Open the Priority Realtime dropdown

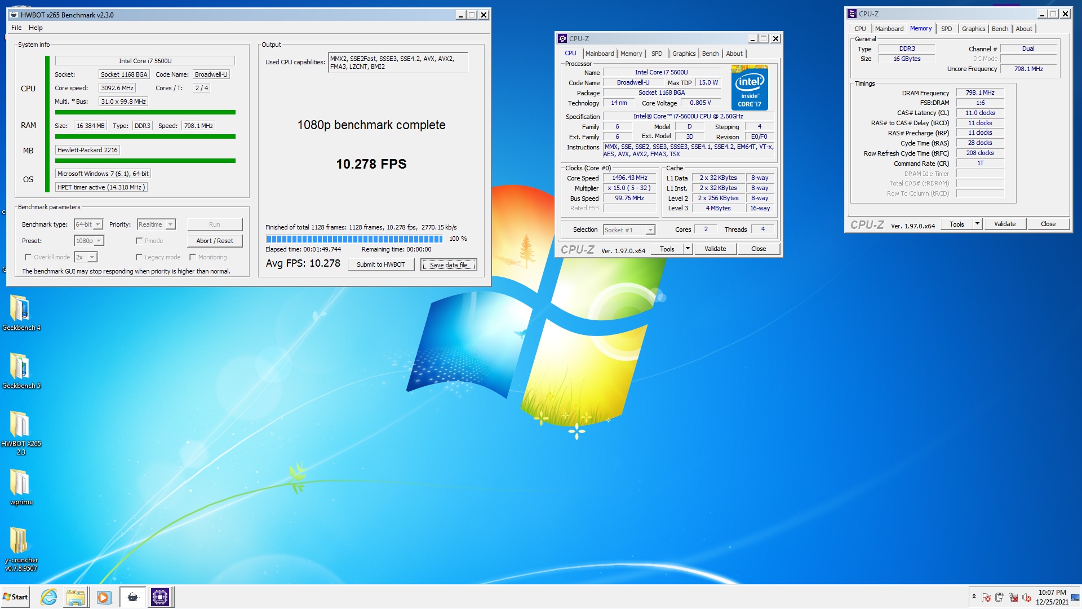pos(156,224)
